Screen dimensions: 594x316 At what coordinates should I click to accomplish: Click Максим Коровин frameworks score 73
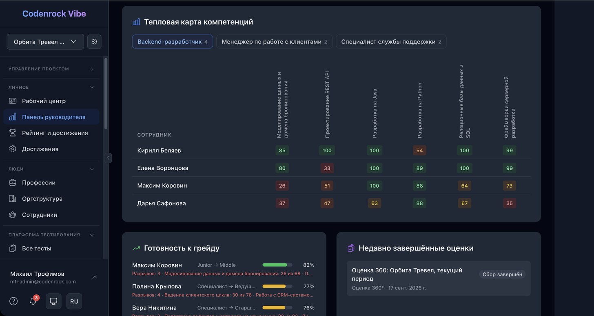[509, 185]
